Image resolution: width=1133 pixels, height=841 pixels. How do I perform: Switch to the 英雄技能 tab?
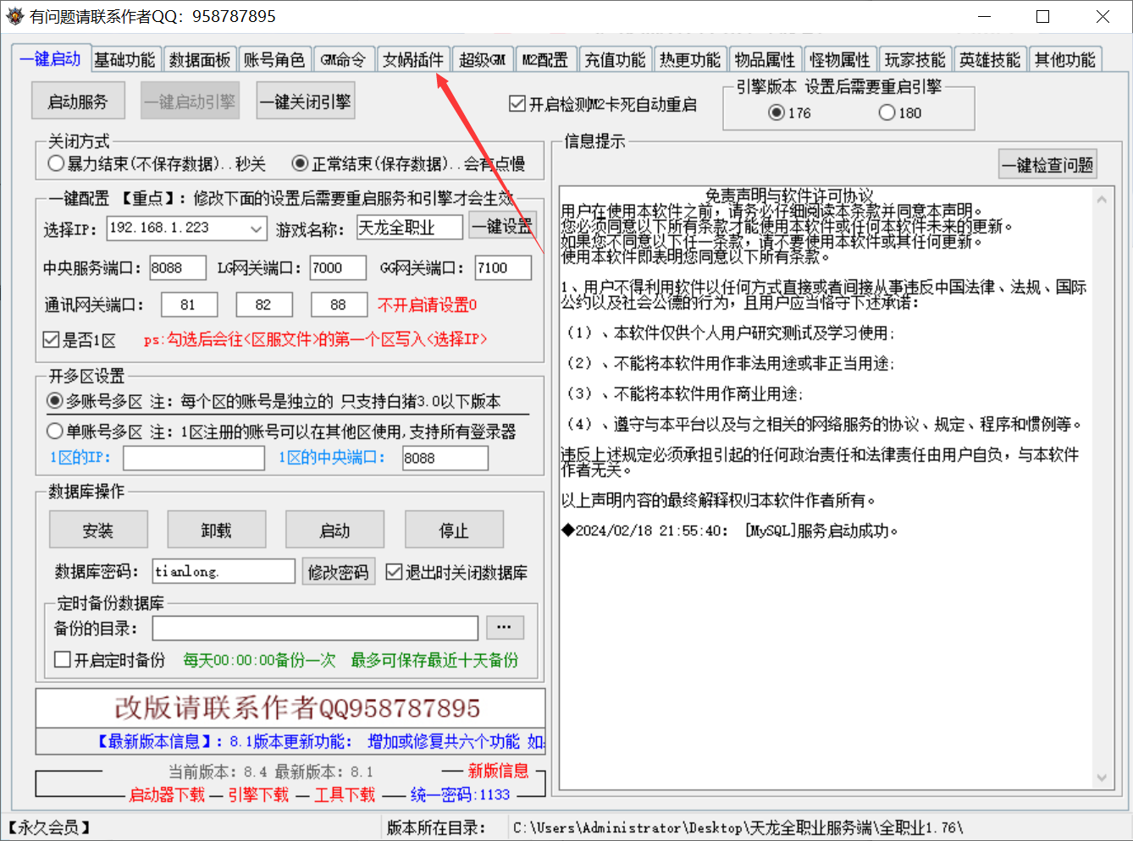[990, 60]
